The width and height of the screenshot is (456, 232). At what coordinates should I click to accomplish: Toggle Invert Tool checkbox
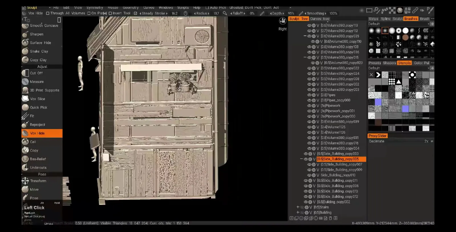pos(110,13)
